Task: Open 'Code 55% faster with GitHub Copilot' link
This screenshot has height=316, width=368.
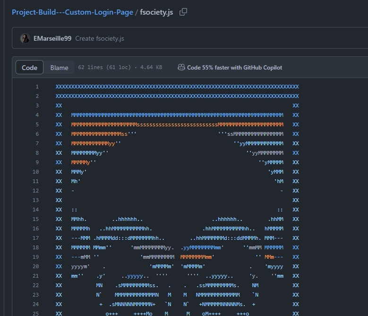Action: (234, 68)
